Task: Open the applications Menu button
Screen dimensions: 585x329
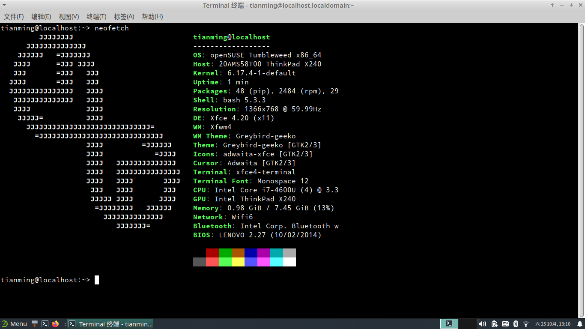Action: click(14, 324)
